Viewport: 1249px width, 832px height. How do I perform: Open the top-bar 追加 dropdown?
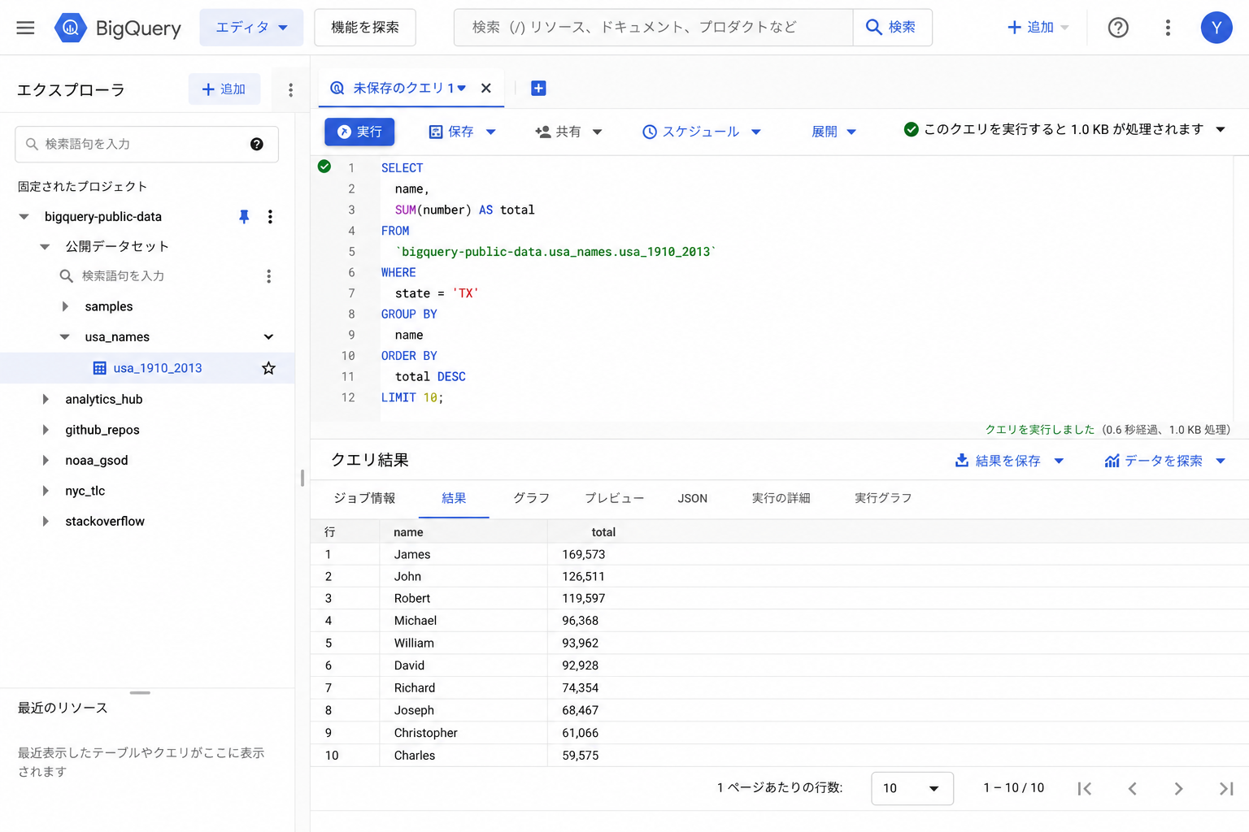[x=1038, y=28]
